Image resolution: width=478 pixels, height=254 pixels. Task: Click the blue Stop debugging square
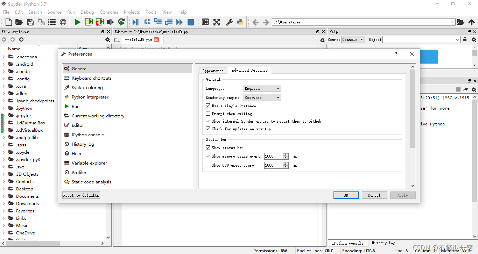[x=191, y=22]
